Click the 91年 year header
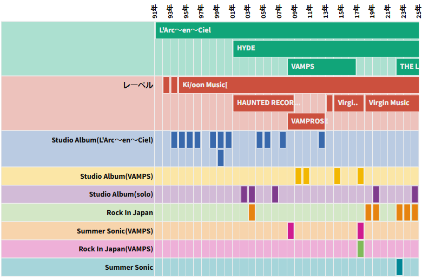Screen dimensions: 422x279 click(x=155, y=11)
